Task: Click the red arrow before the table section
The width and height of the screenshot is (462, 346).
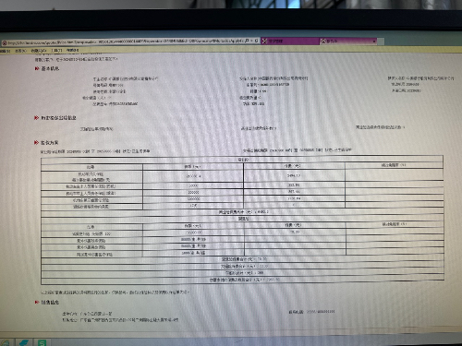Action: [x=36, y=142]
